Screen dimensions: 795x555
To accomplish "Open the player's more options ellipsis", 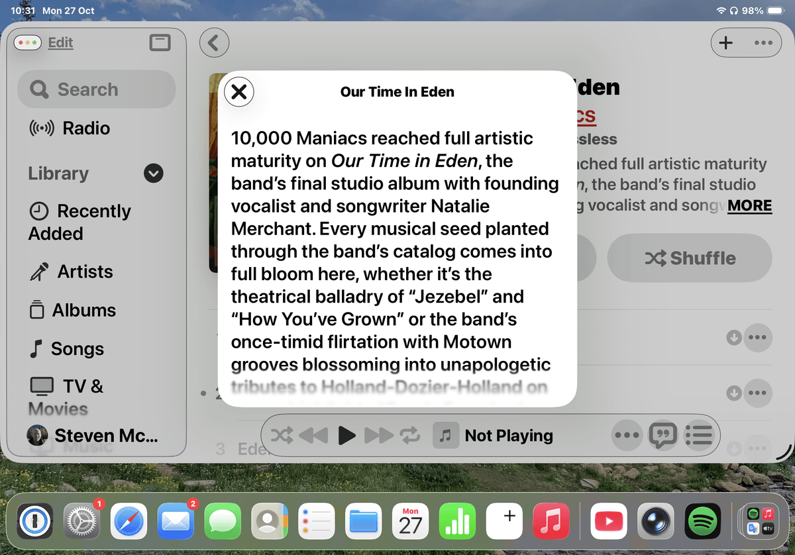I will click(627, 435).
